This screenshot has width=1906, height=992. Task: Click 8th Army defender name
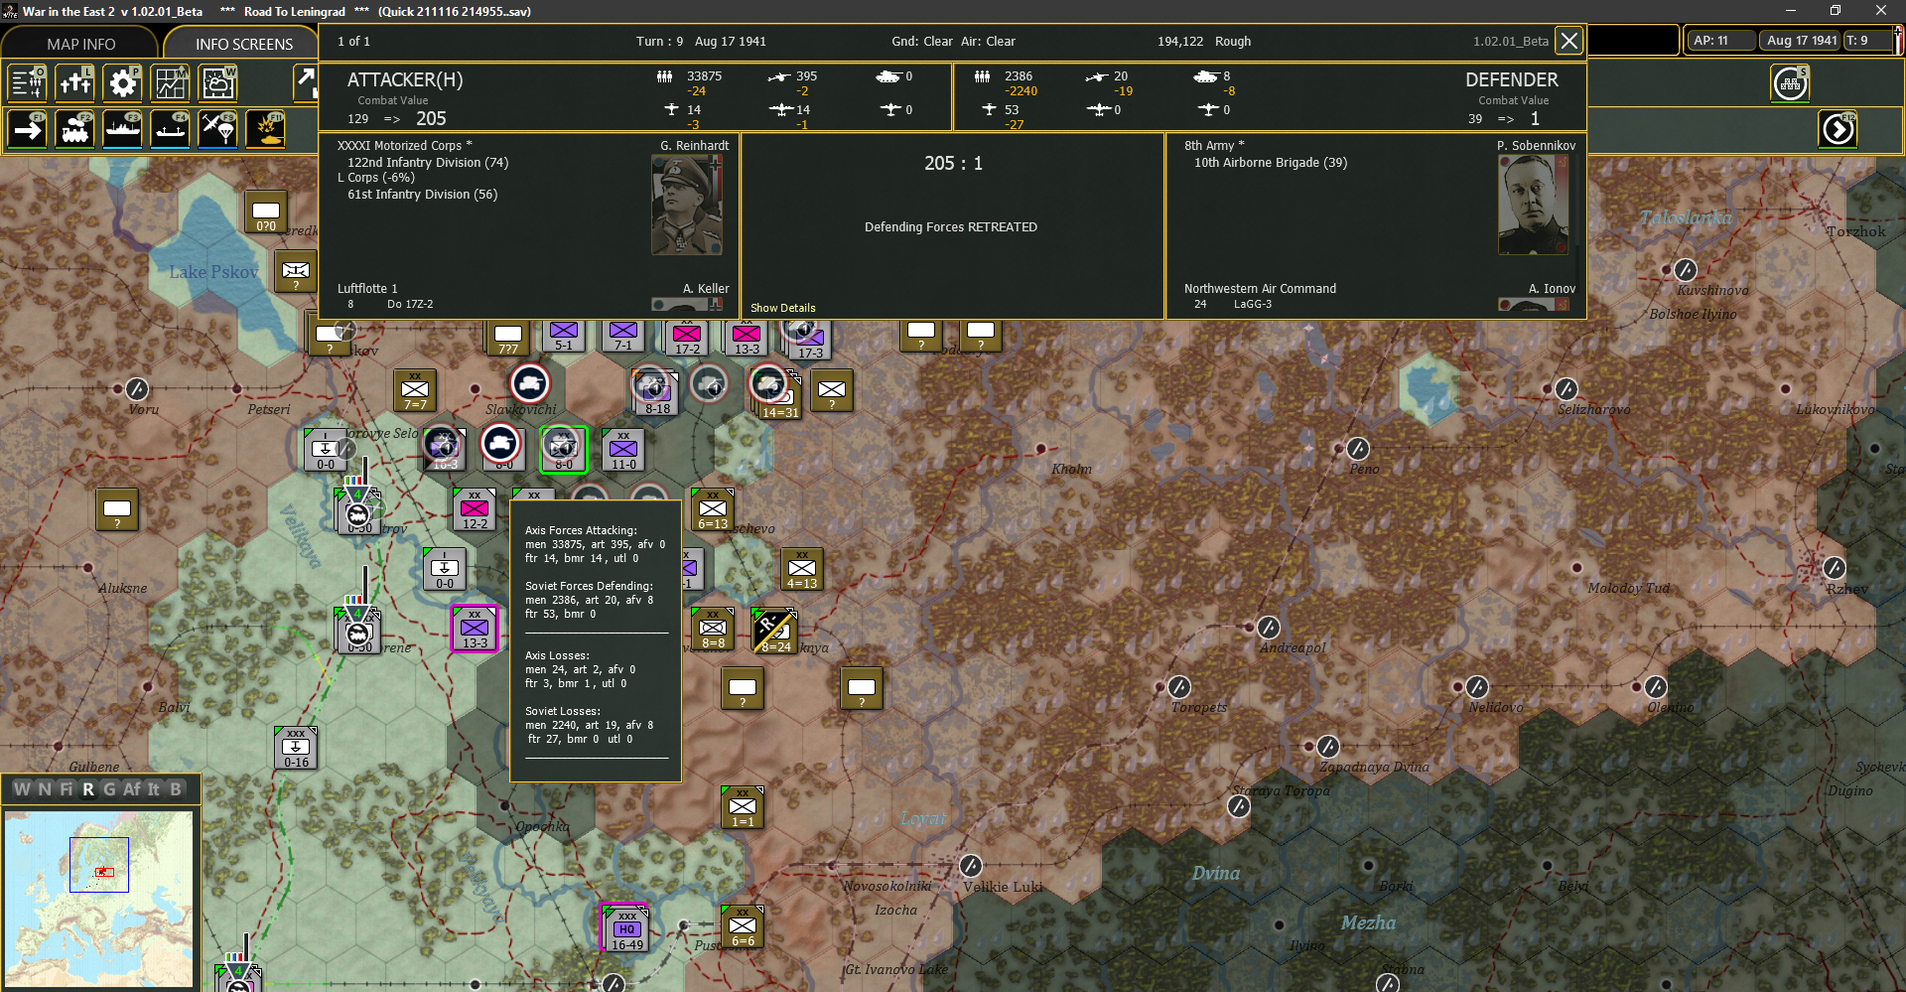pyautogui.click(x=1214, y=146)
